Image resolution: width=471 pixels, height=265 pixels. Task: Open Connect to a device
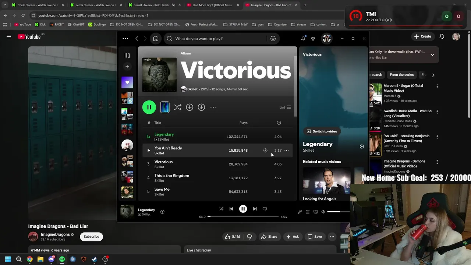click(315, 212)
